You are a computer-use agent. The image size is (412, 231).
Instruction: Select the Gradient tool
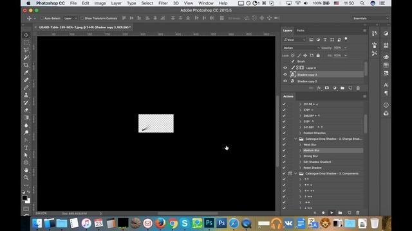coord(26,117)
